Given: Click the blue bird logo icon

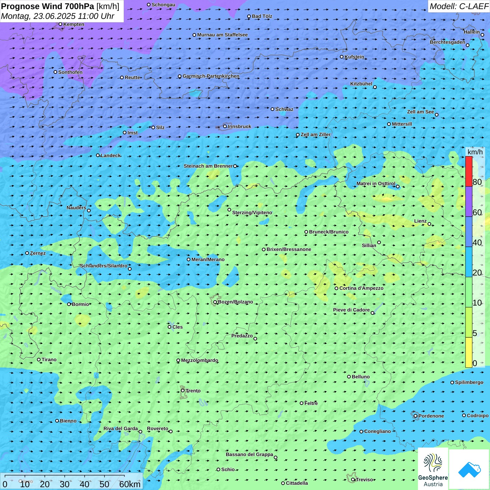Looking at the screenshot, I should 469,469.
